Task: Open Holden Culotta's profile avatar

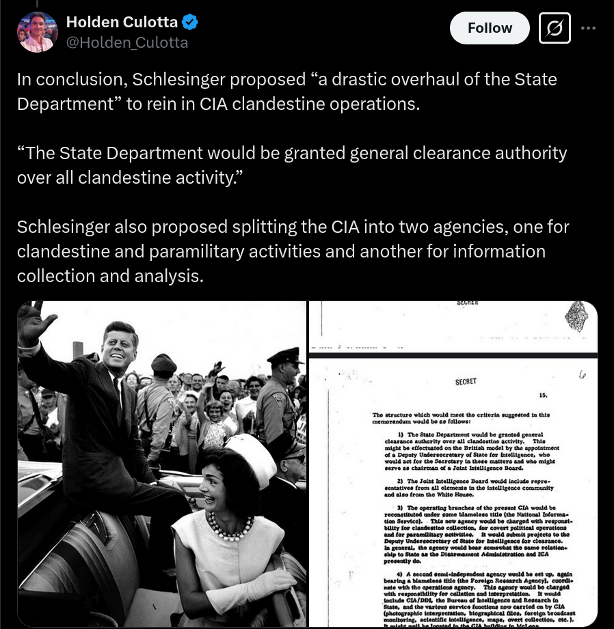Action: click(x=38, y=32)
